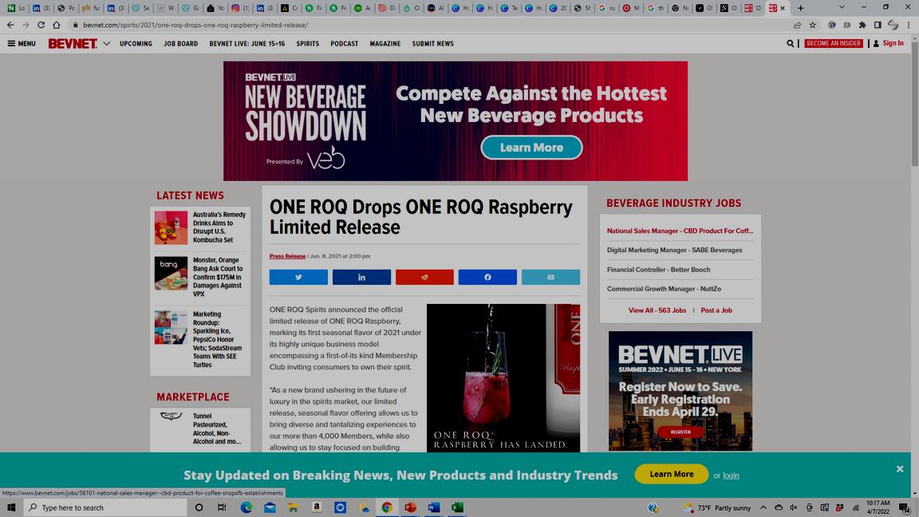Click Learn More on Showdown banner
Screen dimensions: 919x517
[531, 148]
